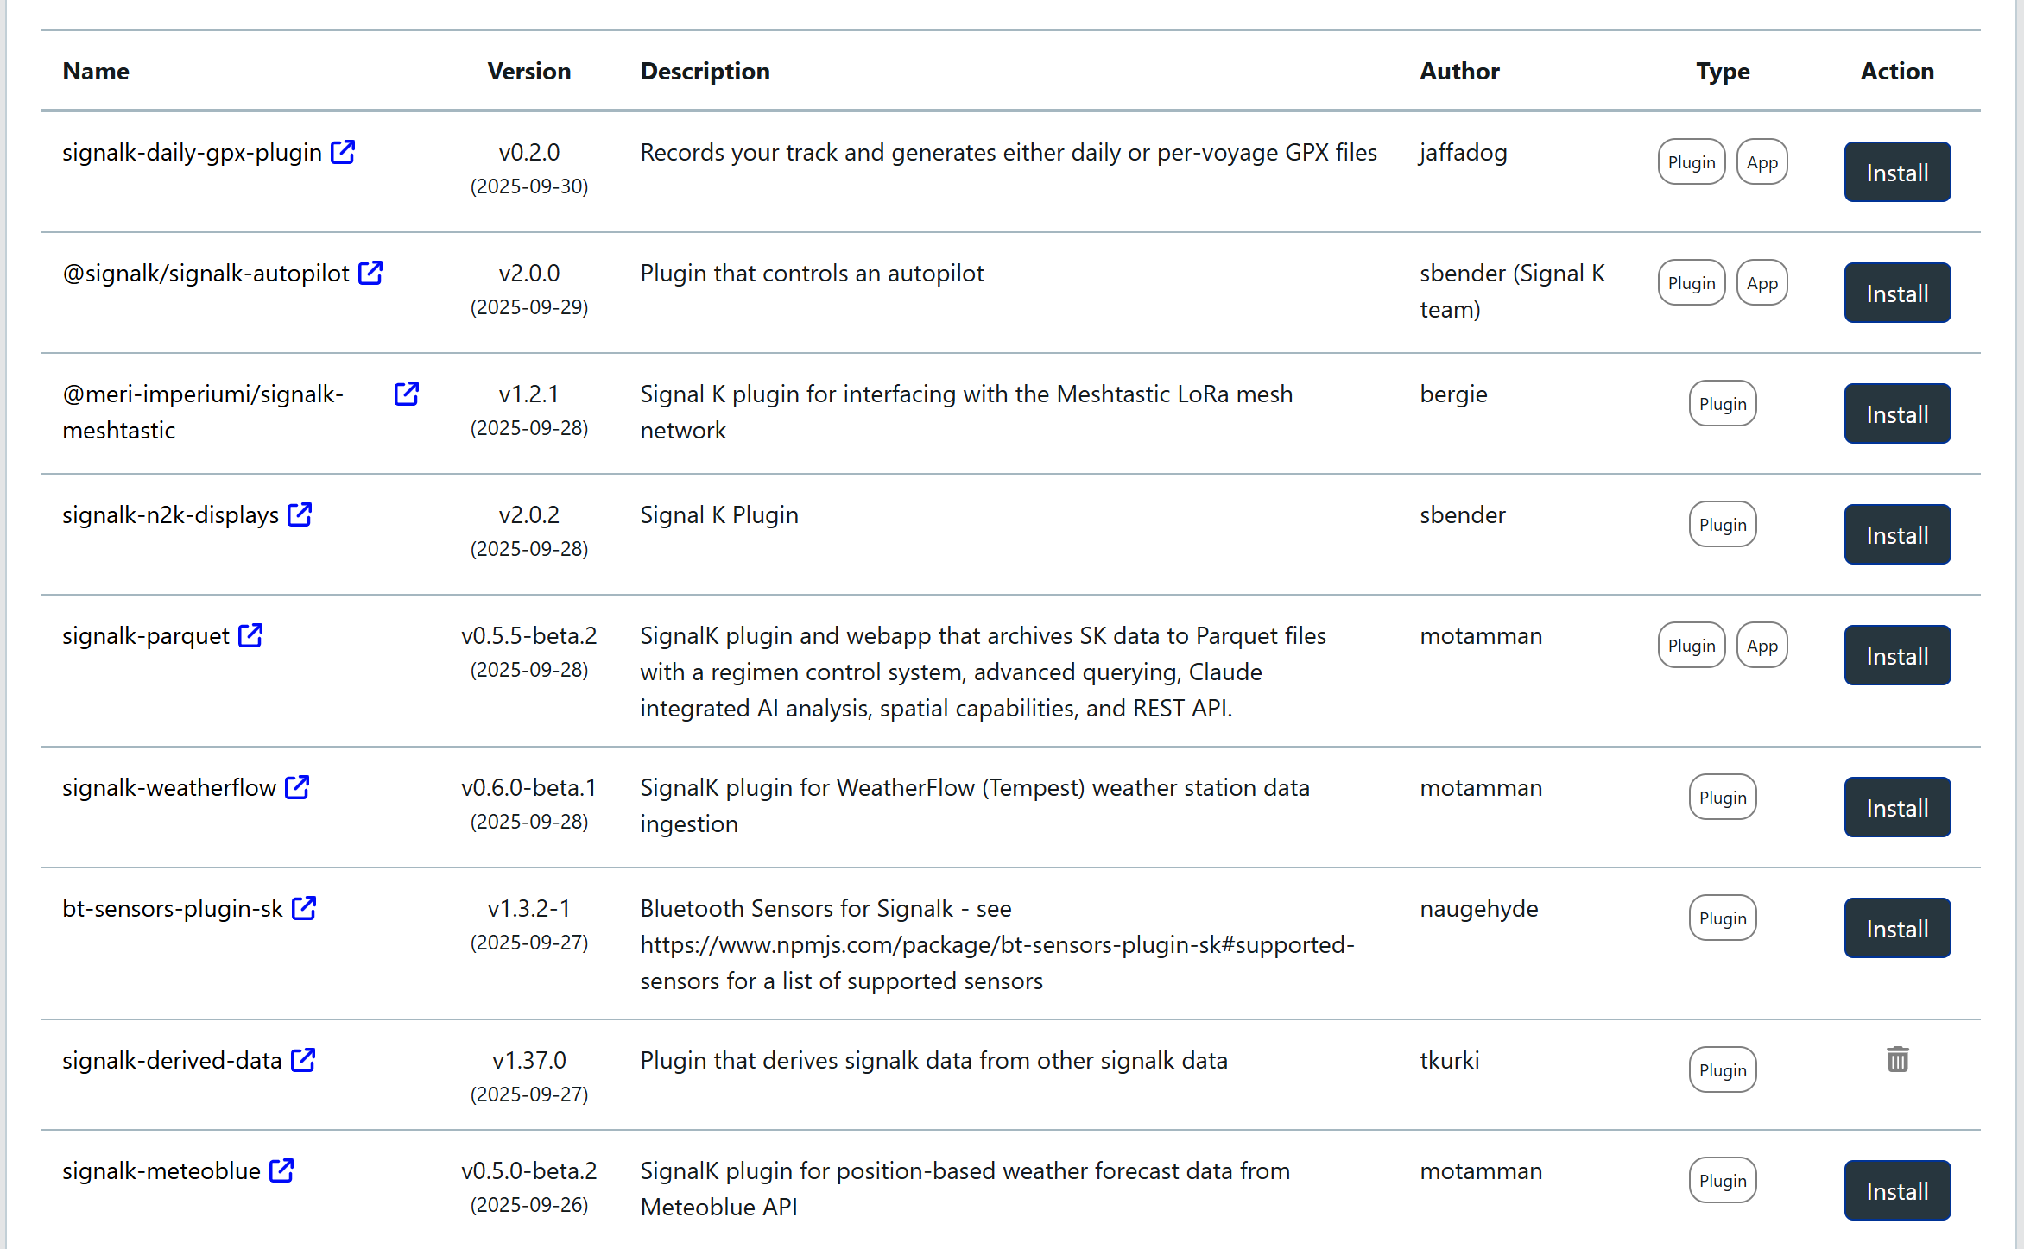Open external link for signalk-derived-data

(303, 1060)
